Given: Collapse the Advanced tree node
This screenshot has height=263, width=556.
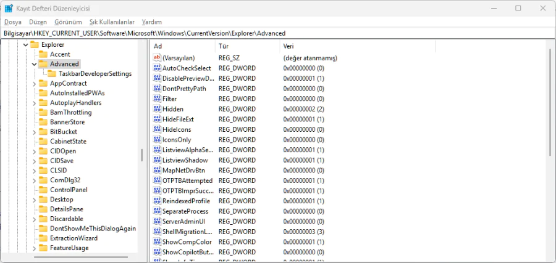Looking at the screenshot, I should (34, 64).
